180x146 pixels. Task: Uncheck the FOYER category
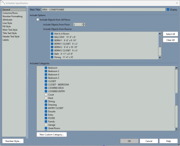point(46,118)
